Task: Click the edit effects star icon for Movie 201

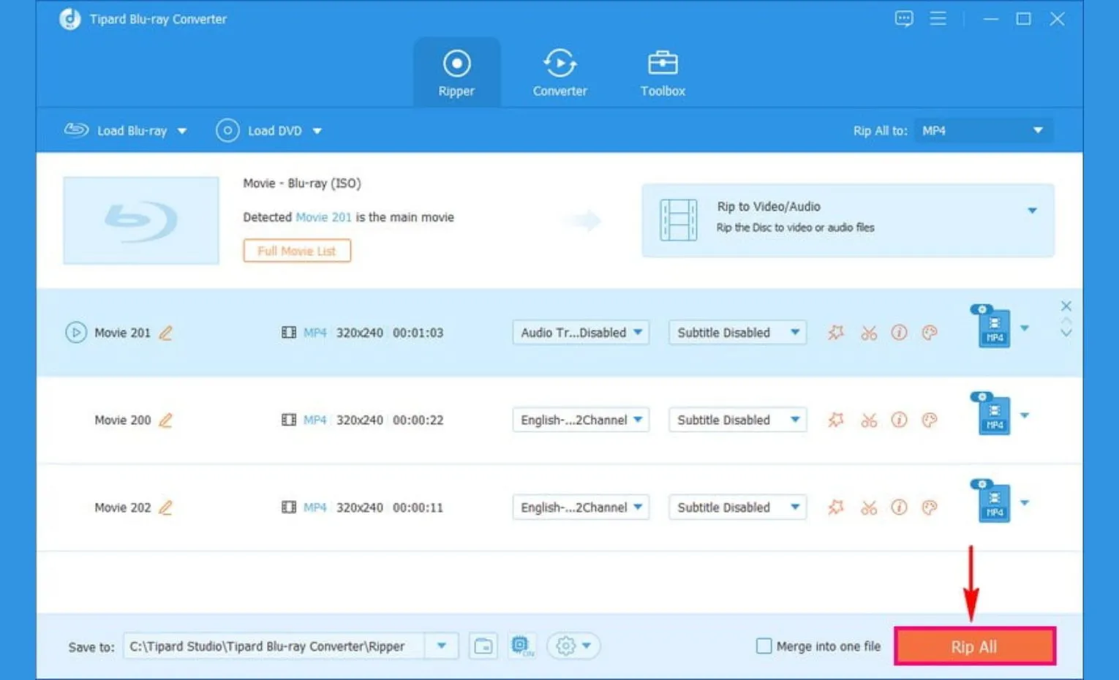Action: [x=836, y=333]
